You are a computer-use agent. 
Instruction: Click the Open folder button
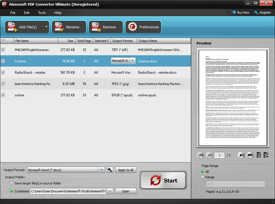(x=126, y=191)
